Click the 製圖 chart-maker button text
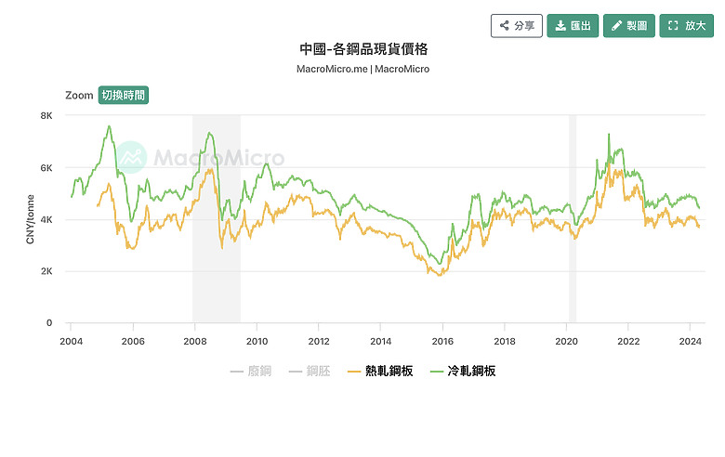This screenshot has width=725, height=457. pyautogui.click(x=637, y=26)
